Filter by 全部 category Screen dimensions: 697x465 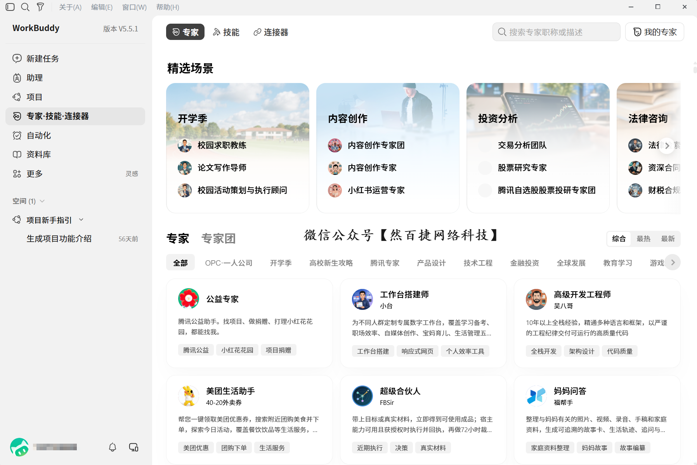180,263
